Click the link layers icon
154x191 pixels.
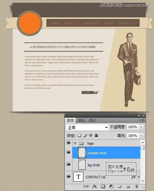[x=86, y=186]
